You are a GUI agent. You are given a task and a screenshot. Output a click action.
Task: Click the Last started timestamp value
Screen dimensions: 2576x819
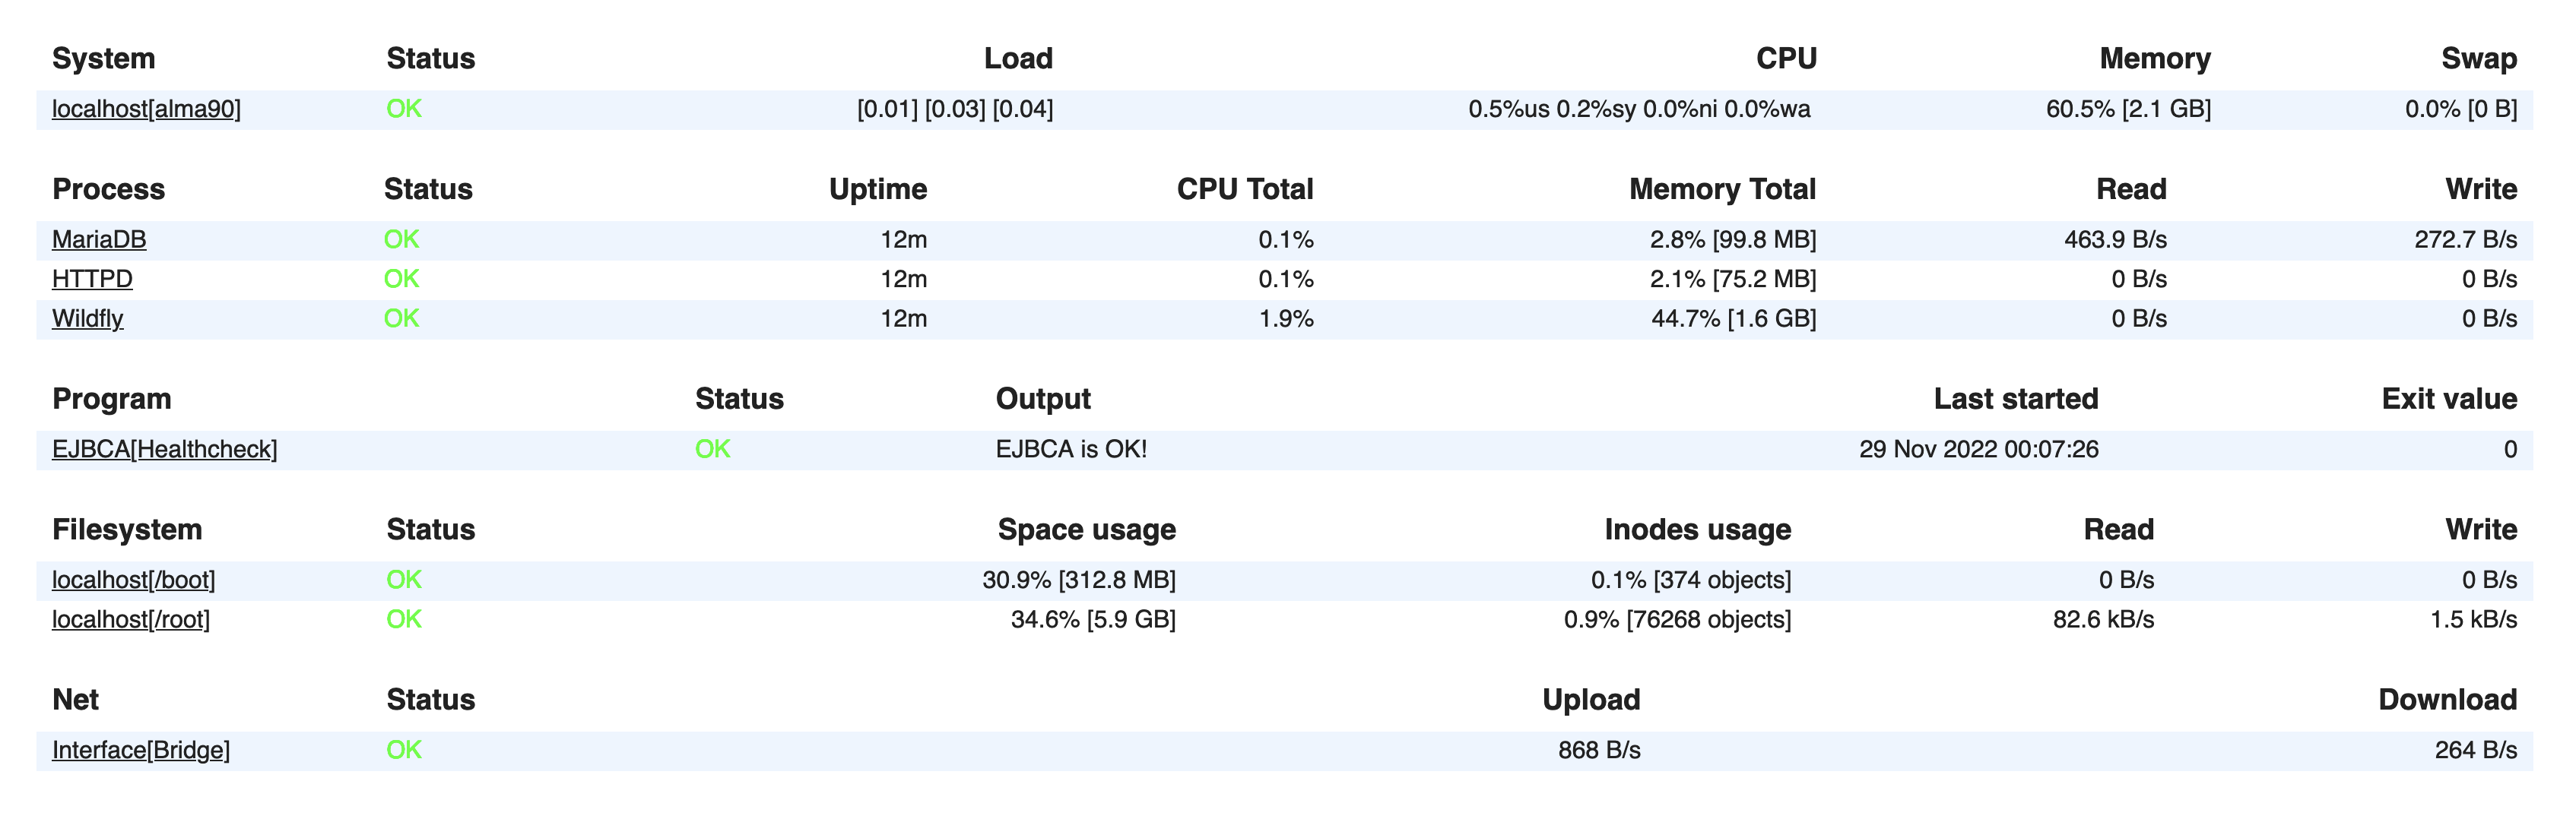pos(1978,450)
